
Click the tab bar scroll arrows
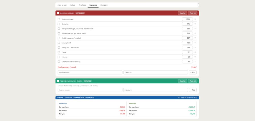[198, 5]
